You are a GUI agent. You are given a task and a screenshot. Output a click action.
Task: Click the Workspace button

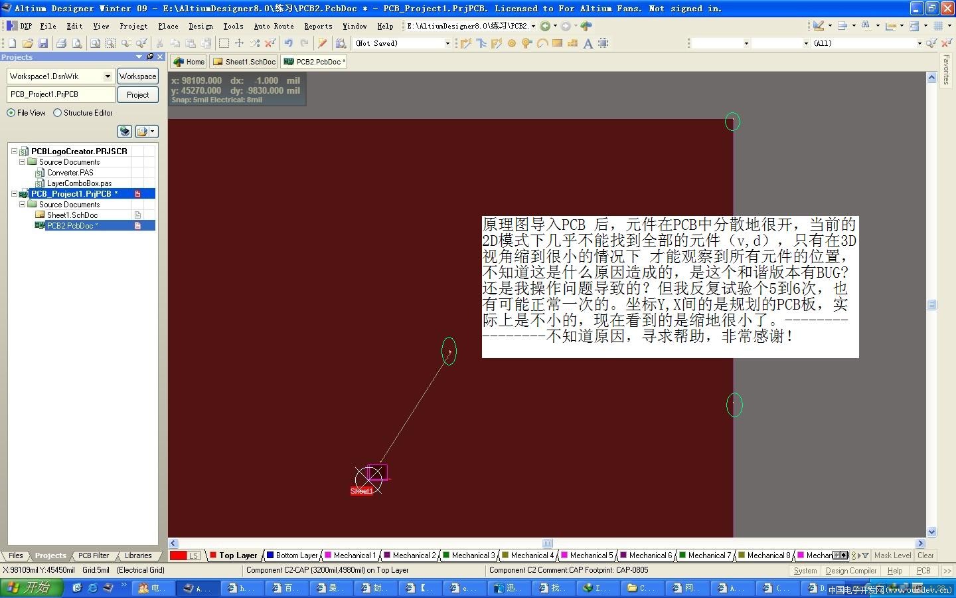137,76
